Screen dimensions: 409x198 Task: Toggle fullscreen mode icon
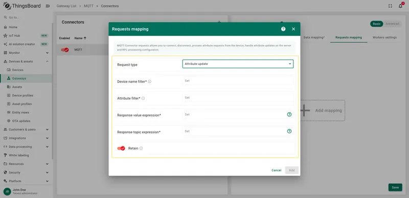(x=390, y=6)
